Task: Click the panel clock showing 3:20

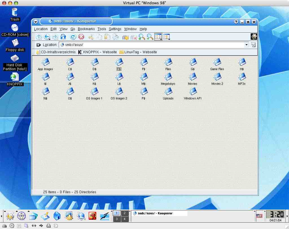Action: pos(275,214)
